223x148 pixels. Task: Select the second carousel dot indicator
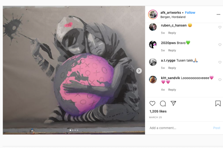[73, 130]
